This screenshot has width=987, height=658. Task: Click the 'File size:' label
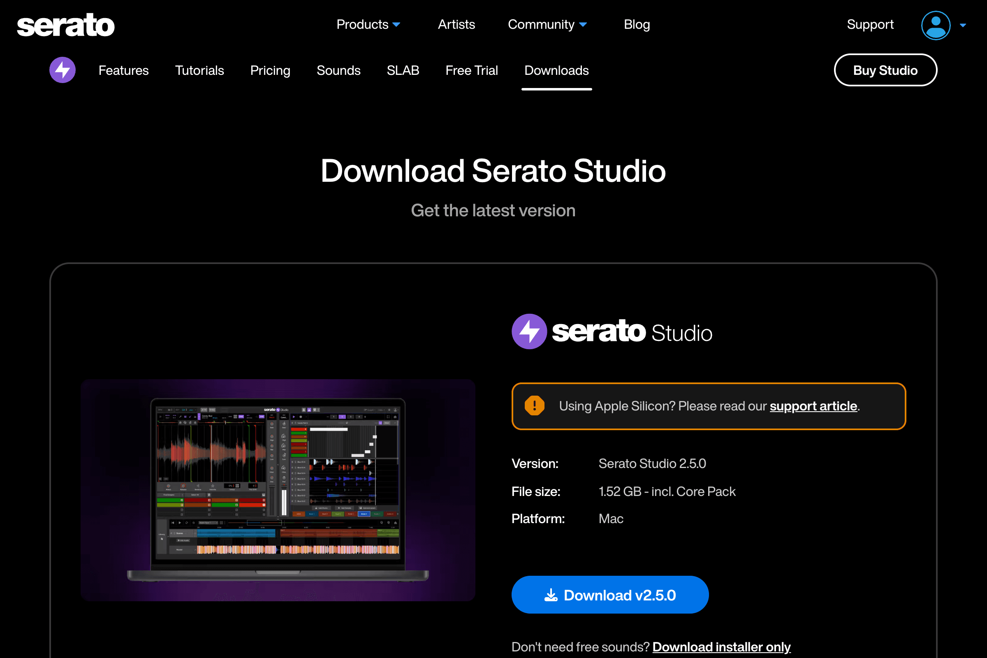click(x=536, y=491)
